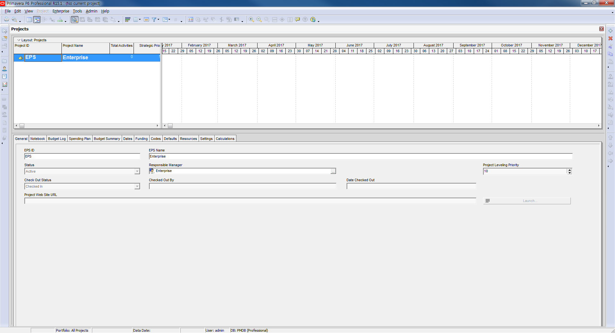
Task: Switch to the Defaults tab
Action: pos(170,139)
